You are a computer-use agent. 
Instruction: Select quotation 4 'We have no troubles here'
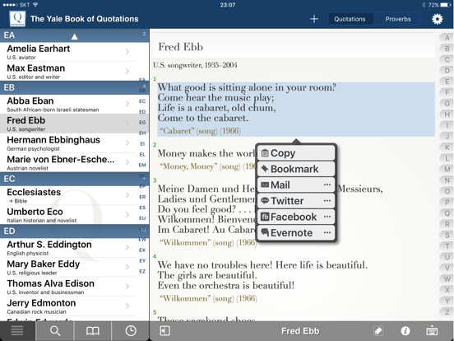[x=262, y=275]
